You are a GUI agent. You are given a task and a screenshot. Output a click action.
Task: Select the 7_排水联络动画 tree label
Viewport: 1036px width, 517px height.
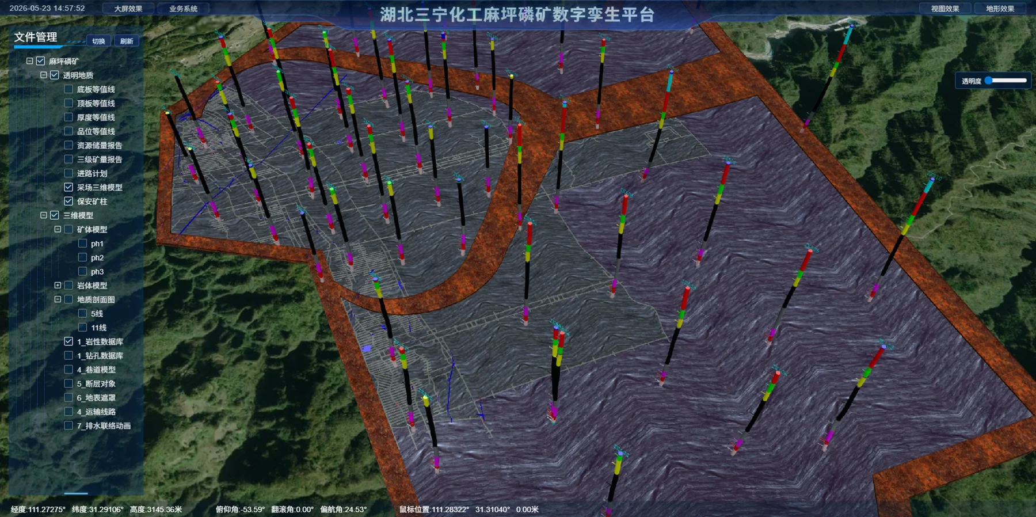[104, 425]
